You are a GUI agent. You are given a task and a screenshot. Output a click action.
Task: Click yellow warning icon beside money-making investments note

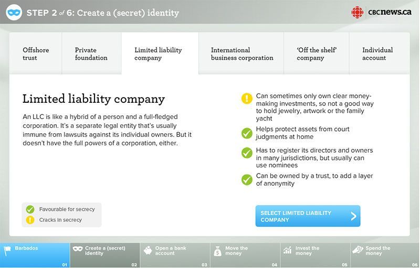coord(247,99)
